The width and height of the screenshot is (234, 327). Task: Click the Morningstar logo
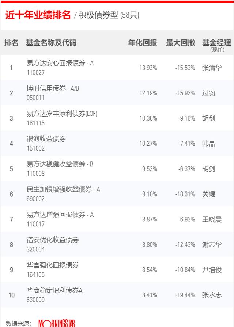(57, 323)
